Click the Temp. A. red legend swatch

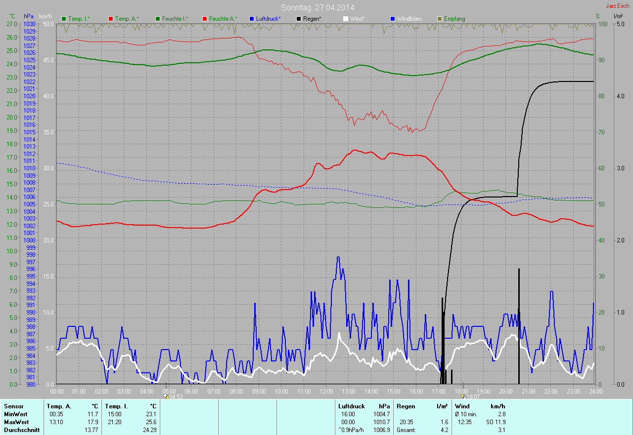tap(111, 19)
